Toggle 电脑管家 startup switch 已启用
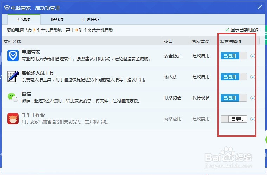Viewport: 267px width, 175px height. tap(234, 56)
